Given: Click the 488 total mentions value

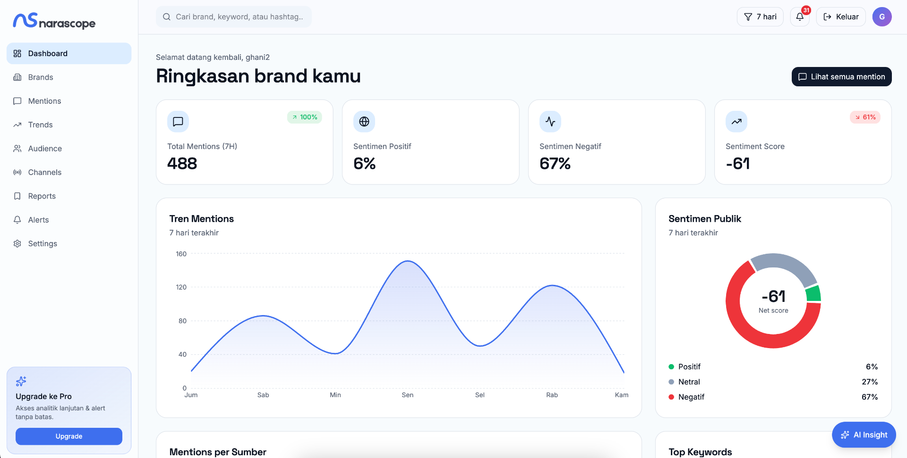Looking at the screenshot, I should tap(182, 164).
